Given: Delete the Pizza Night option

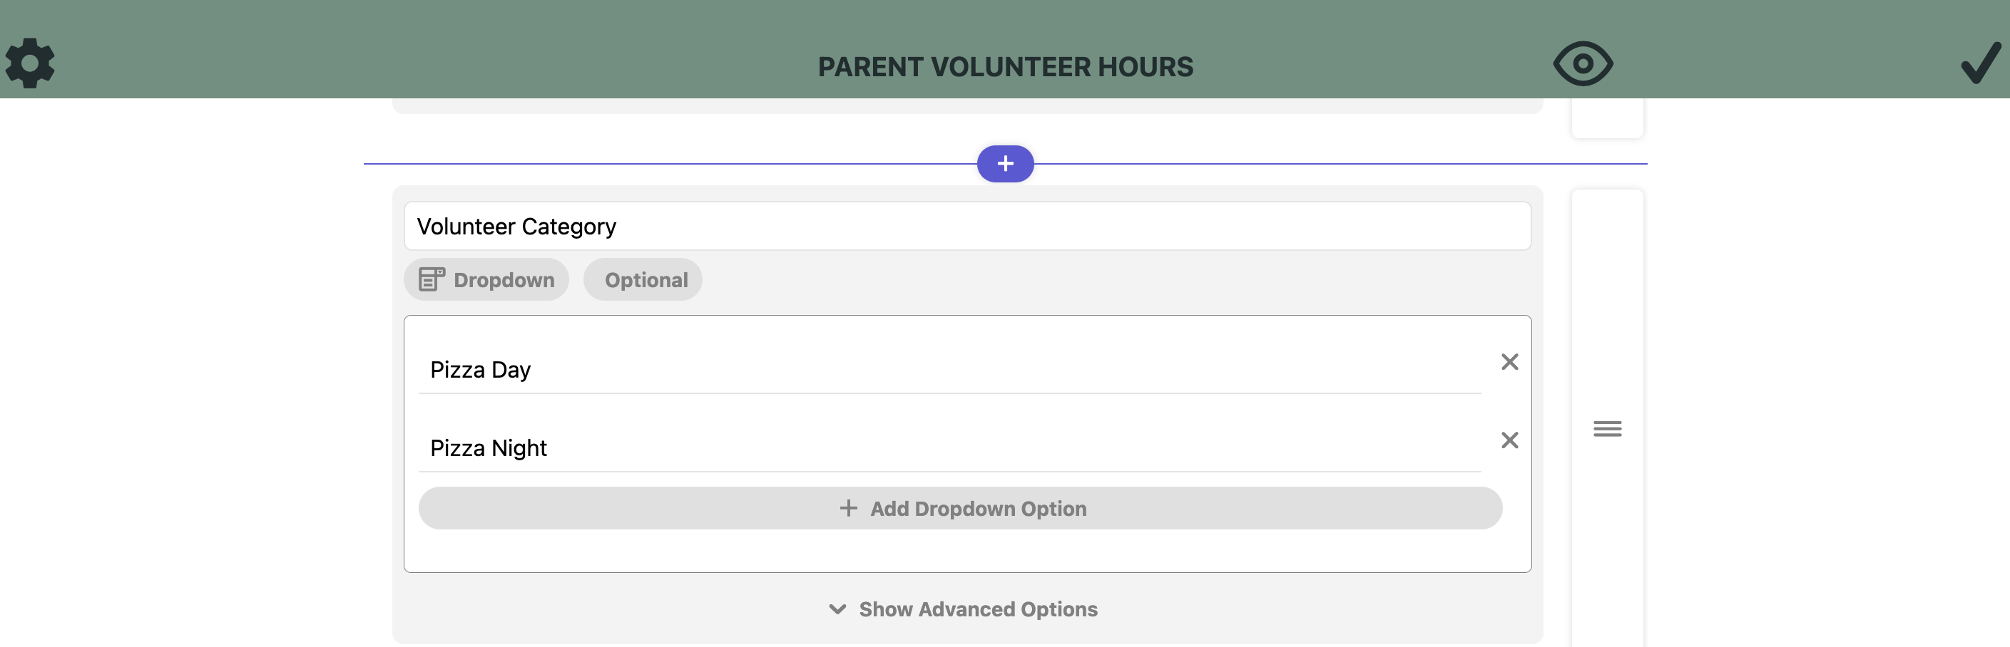Looking at the screenshot, I should tap(1509, 440).
